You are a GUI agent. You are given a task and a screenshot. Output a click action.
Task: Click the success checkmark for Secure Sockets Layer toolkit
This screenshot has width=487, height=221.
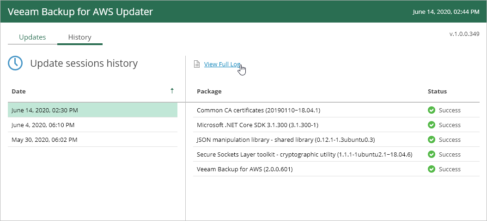click(432, 154)
